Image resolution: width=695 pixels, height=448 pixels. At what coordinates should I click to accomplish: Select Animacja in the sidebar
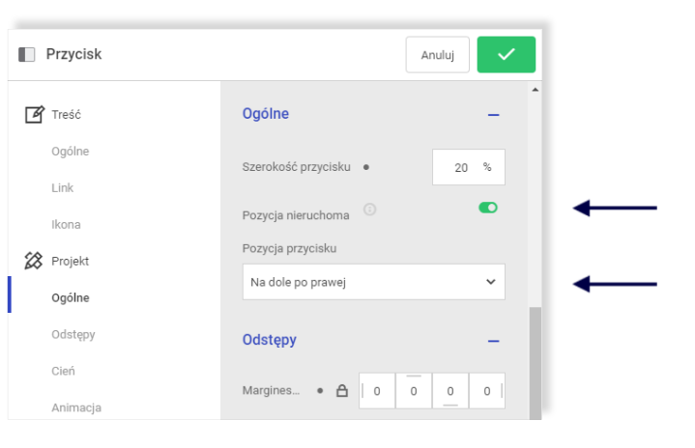tap(76, 407)
